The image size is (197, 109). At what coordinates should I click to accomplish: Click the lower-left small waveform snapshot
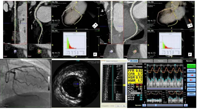[154, 97]
